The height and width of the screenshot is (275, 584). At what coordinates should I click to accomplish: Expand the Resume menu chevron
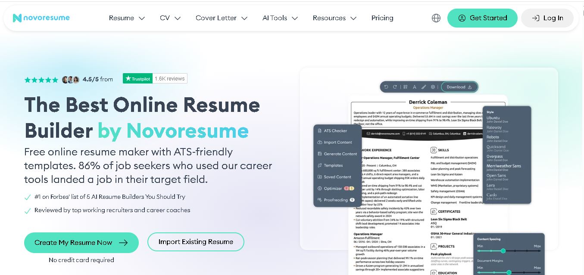tap(142, 18)
